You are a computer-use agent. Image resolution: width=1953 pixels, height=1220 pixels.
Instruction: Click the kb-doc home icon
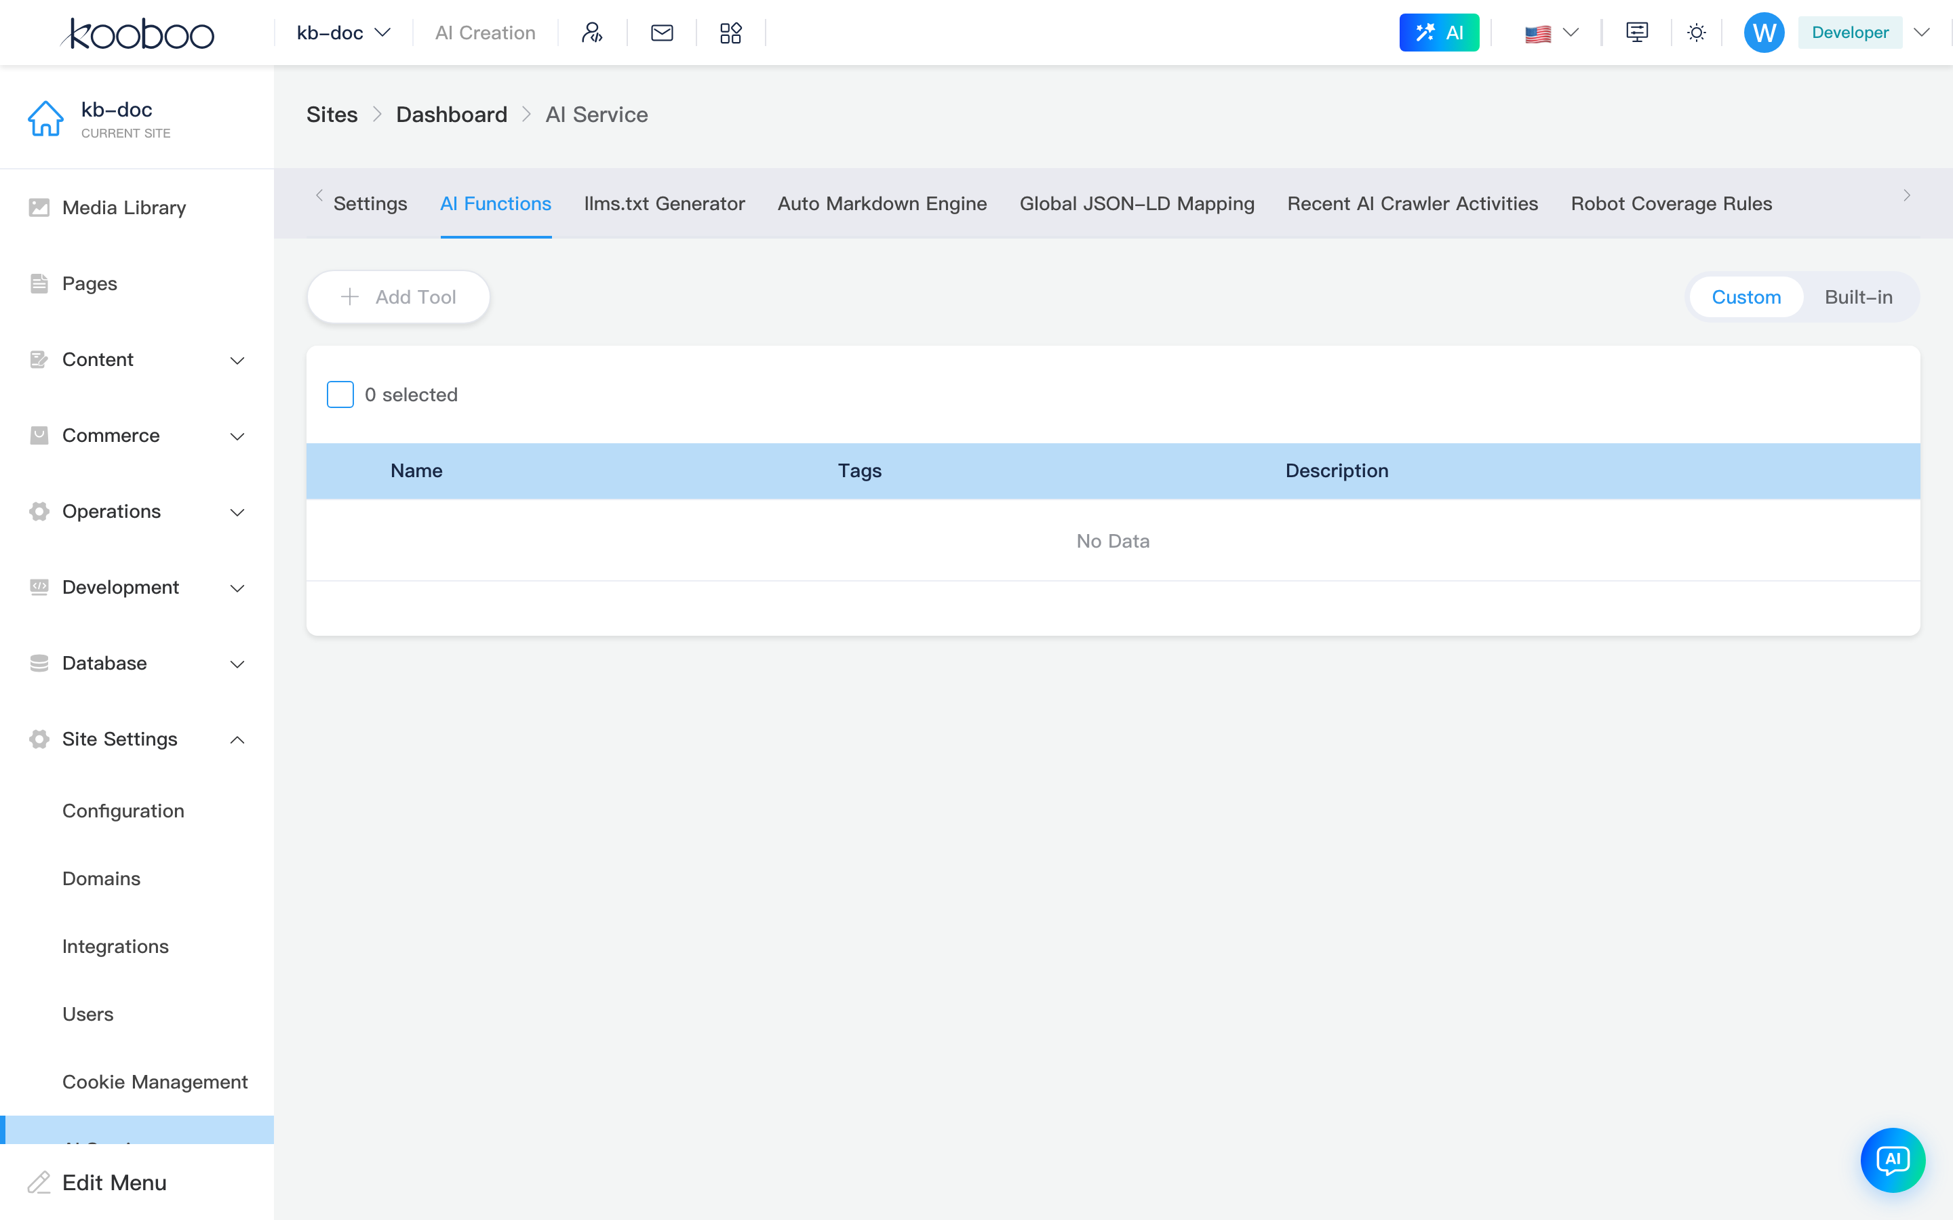point(45,119)
